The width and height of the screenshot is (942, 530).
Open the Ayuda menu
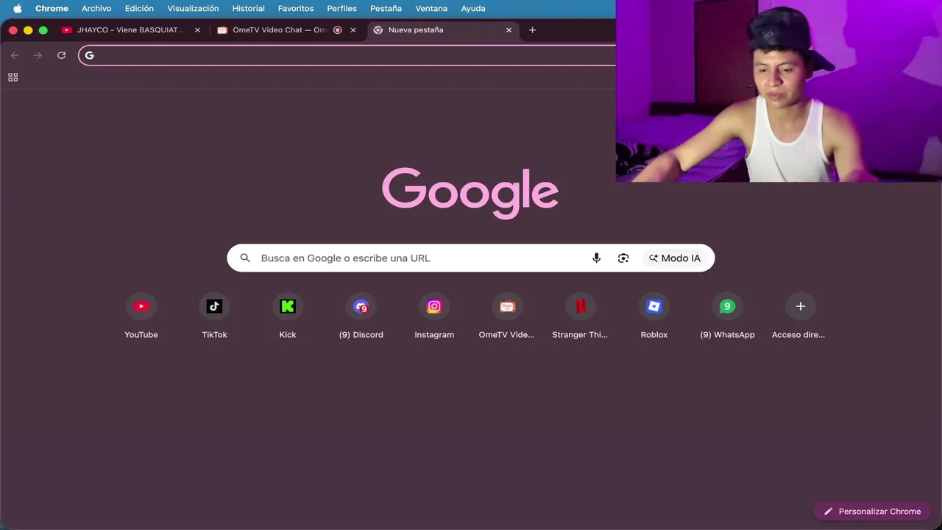tap(473, 9)
